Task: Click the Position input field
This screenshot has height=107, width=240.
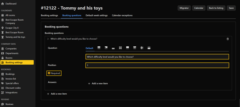Action: 157,65
